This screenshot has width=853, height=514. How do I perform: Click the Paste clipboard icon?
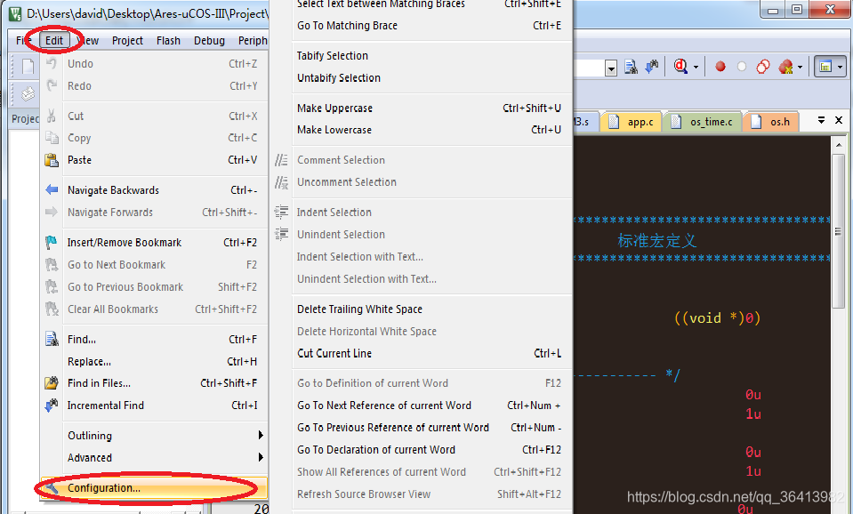coord(52,160)
